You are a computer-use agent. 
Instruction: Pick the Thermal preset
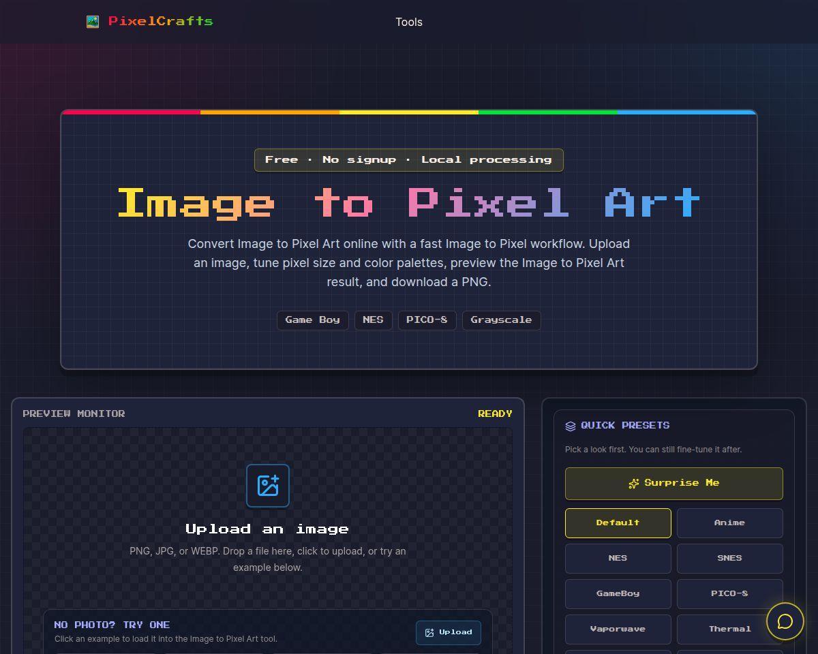coord(730,629)
